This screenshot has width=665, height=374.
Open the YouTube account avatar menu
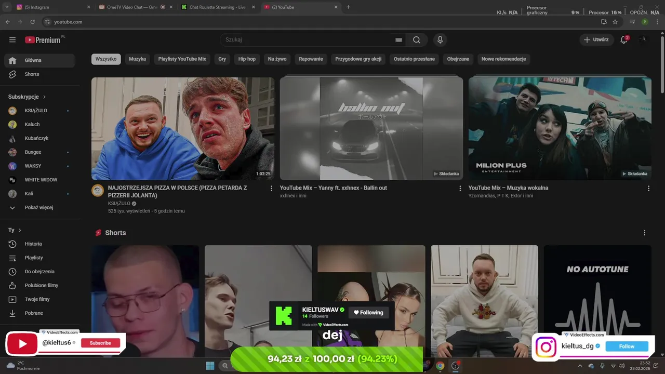pyautogui.click(x=644, y=39)
